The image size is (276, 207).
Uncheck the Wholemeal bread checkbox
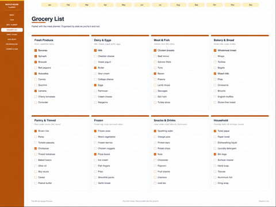point(215,51)
